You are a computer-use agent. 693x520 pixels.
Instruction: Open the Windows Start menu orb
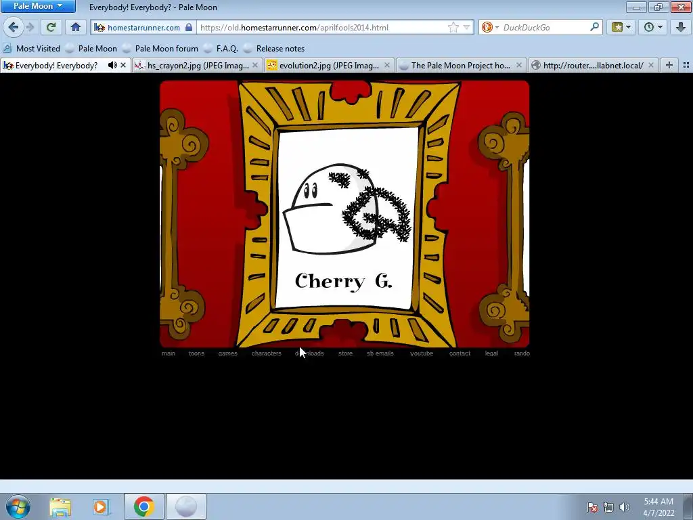click(18, 506)
